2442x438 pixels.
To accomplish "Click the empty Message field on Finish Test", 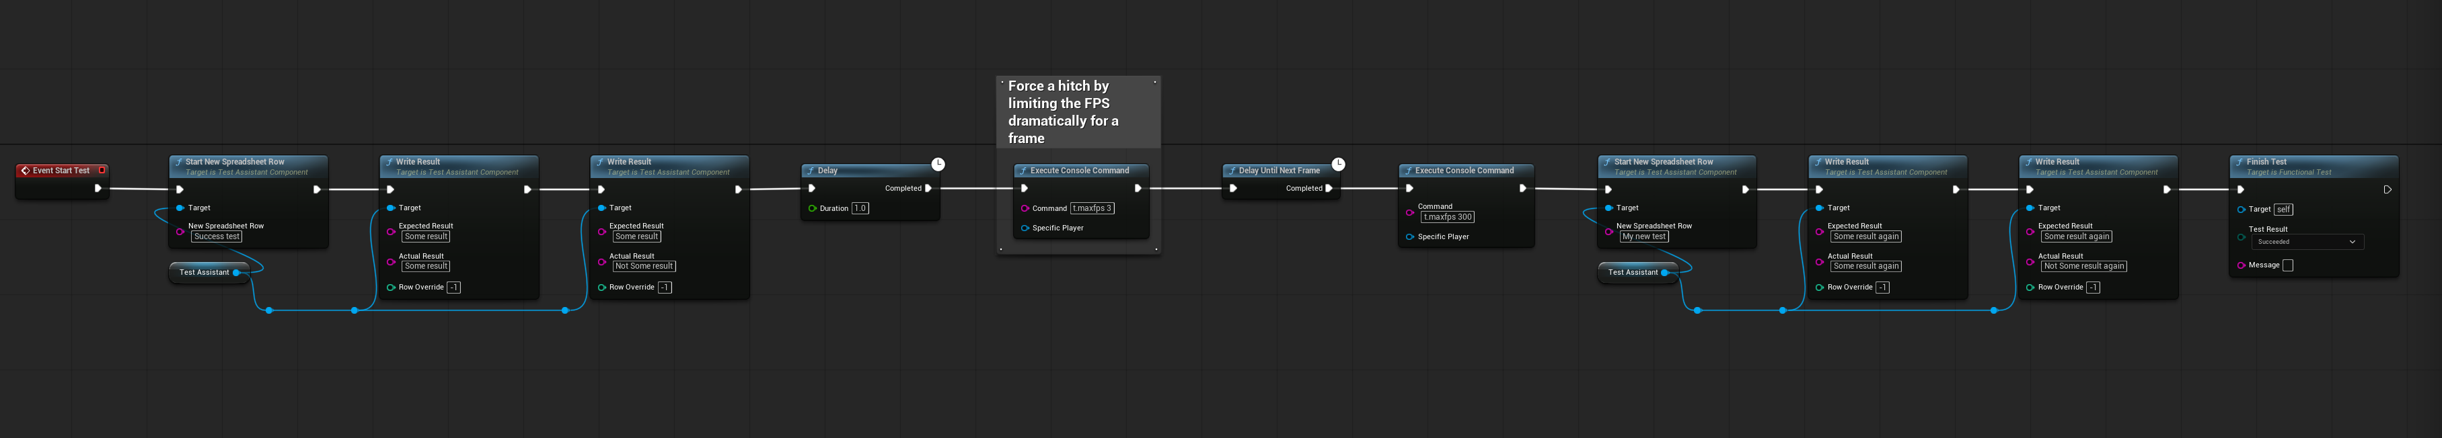I will pyautogui.click(x=2287, y=266).
